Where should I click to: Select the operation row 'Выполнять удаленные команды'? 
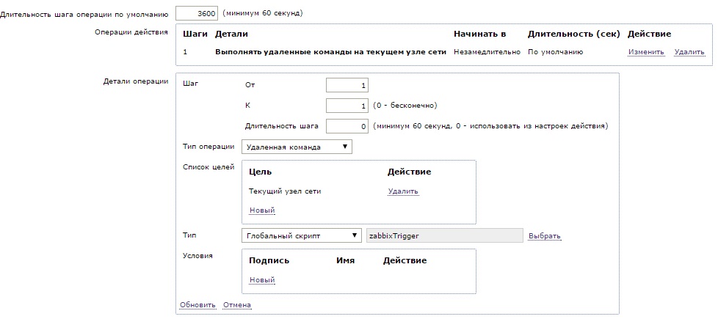pos(330,52)
